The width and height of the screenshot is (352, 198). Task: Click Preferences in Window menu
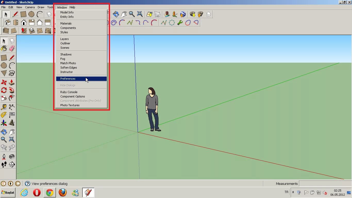point(81,79)
